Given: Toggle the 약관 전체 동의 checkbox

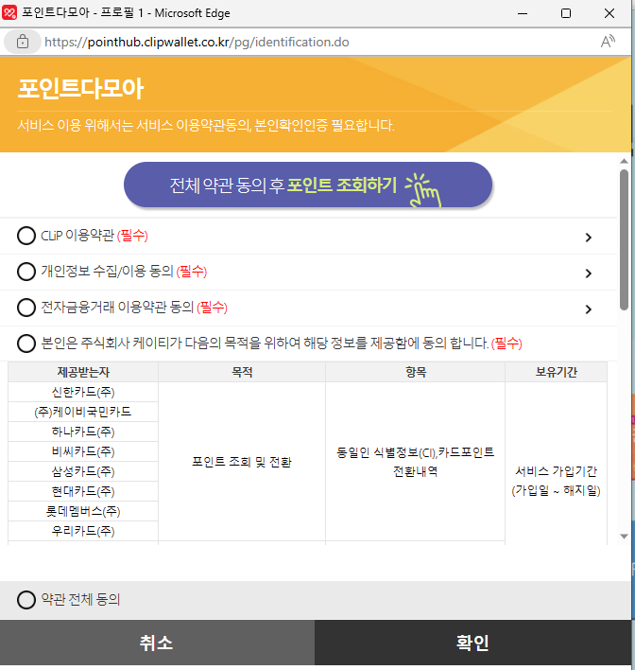Looking at the screenshot, I should (26, 600).
